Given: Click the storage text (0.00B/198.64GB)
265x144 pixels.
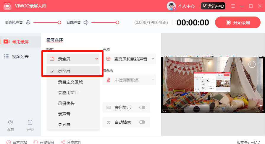Looking at the screenshot, I should (x=151, y=22).
